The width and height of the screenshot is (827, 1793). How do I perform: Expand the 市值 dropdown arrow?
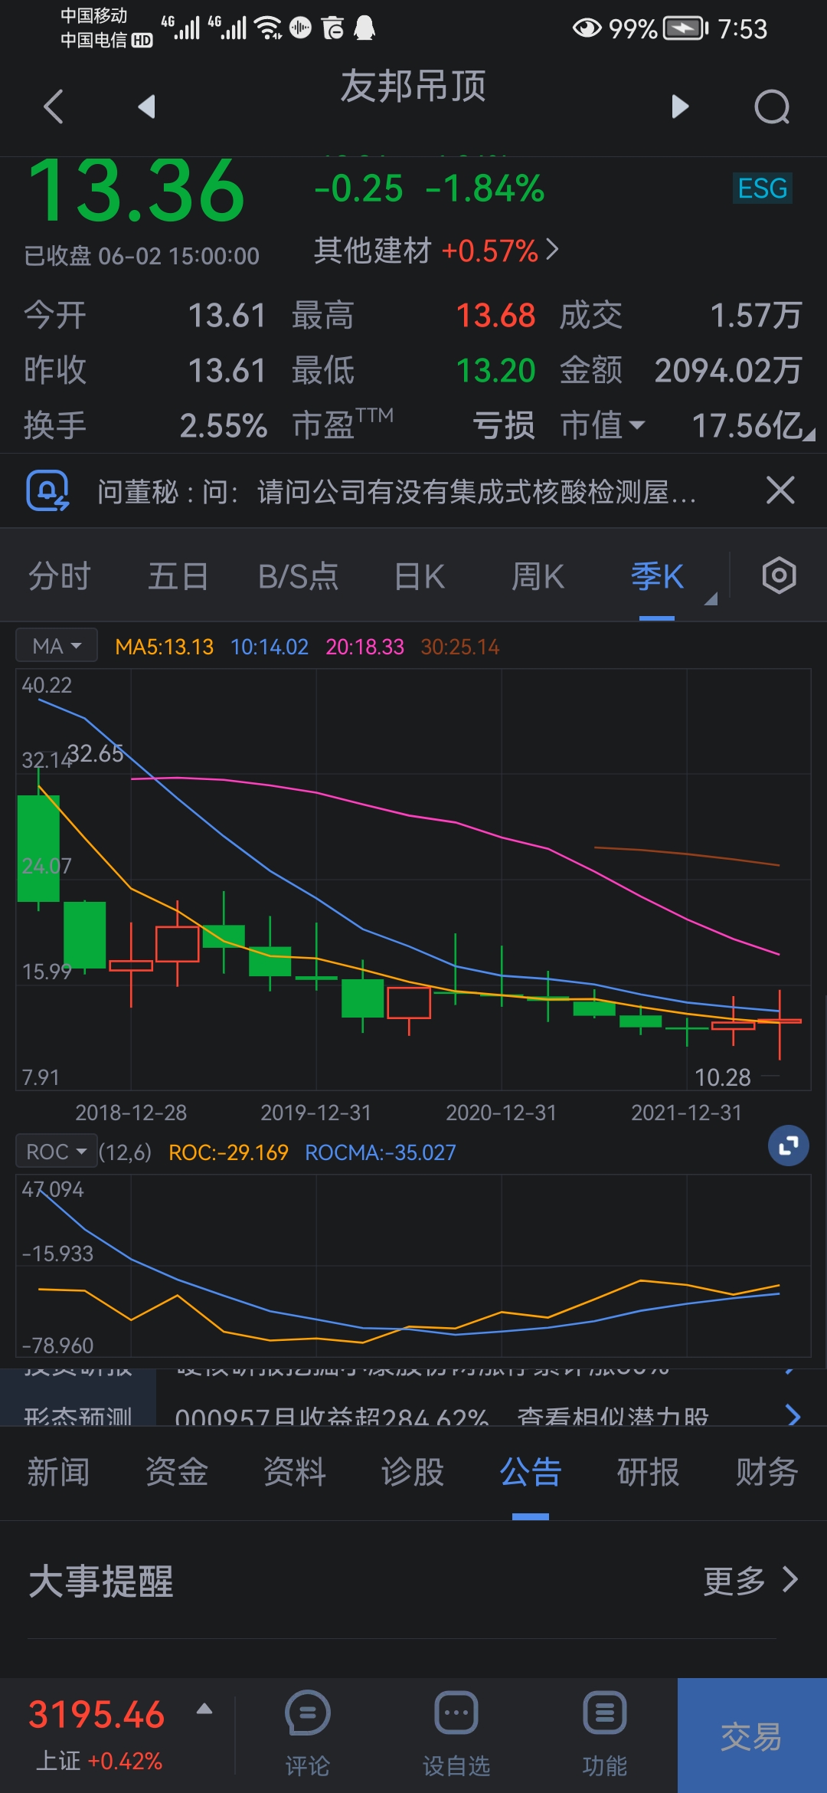click(x=636, y=424)
